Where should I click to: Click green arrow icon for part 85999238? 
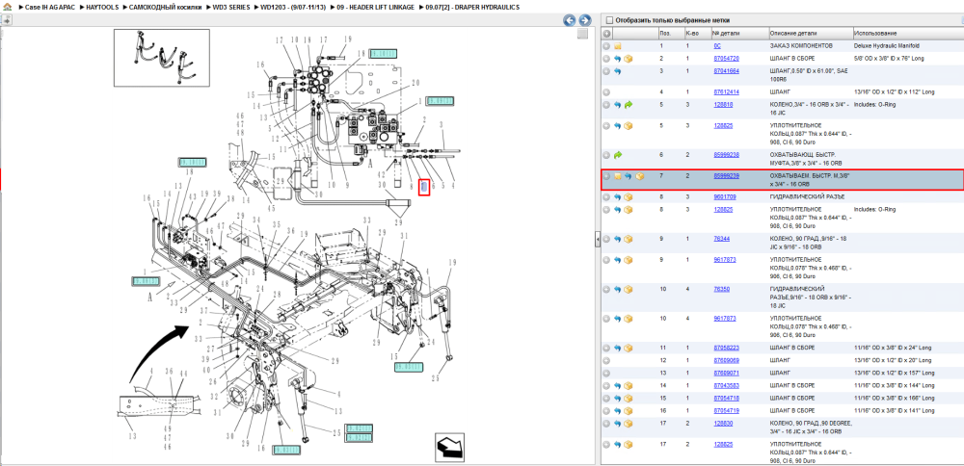618,155
